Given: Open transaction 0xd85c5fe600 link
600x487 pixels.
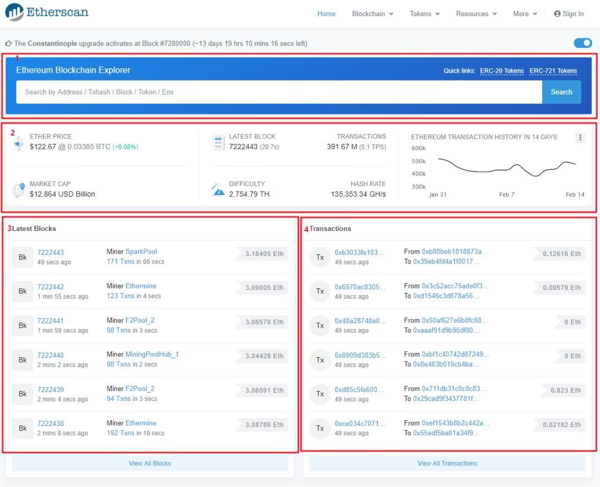Looking at the screenshot, I should pyautogui.click(x=359, y=389).
